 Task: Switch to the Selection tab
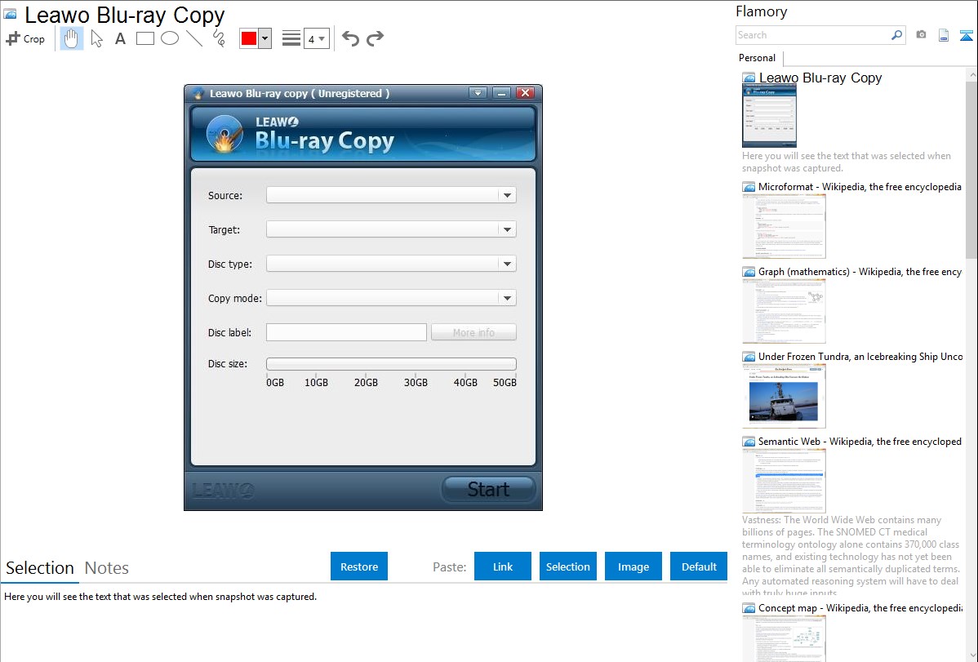tap(40, 568)
